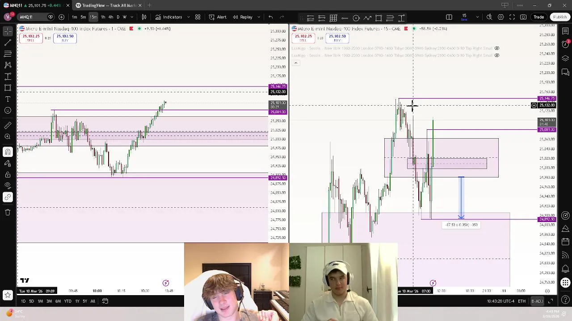Select the 1m timeframe
The image size is (572, 321).
[74, 17]
